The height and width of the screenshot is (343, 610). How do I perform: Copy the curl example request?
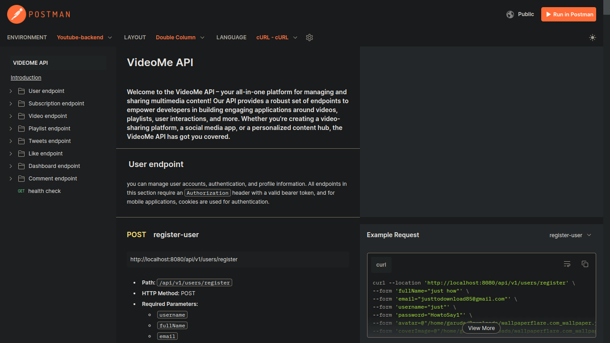tap(585, 264)
